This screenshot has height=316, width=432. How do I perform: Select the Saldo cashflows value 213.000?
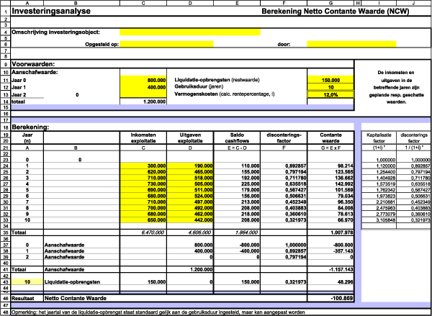pyautogui.click(x=249, y=202)
